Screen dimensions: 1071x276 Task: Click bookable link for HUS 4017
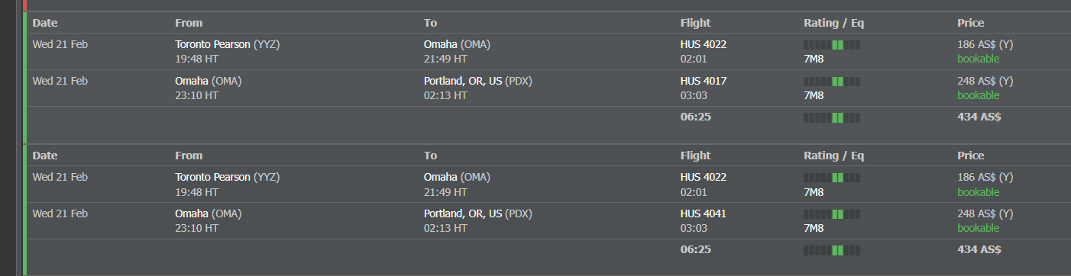(978, 95)
